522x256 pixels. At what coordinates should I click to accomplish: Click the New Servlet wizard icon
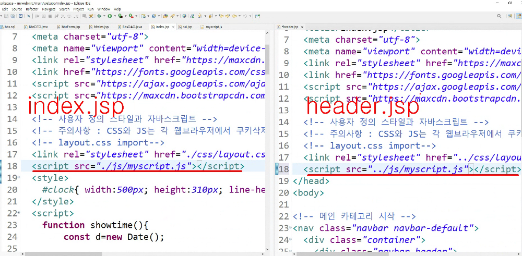click(154, 16)
